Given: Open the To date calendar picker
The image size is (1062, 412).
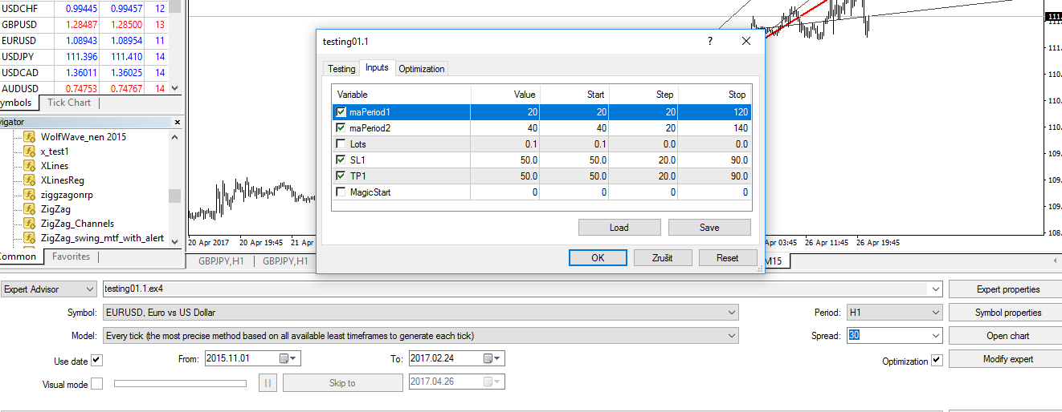Looking at the screenshot, I should click(x=488, y=358).
